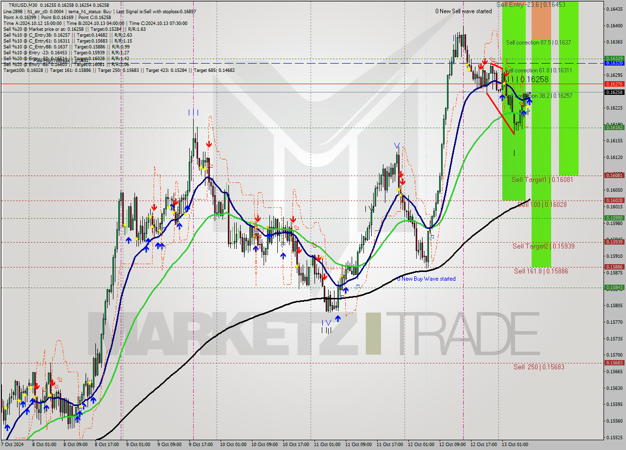Click the red 0.16028 price tag on axis

[614, 200]
